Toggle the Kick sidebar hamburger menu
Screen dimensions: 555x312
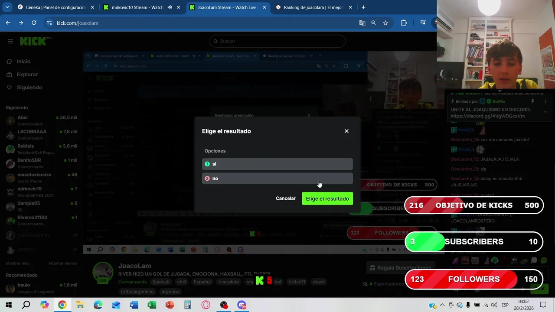(10, 41)
